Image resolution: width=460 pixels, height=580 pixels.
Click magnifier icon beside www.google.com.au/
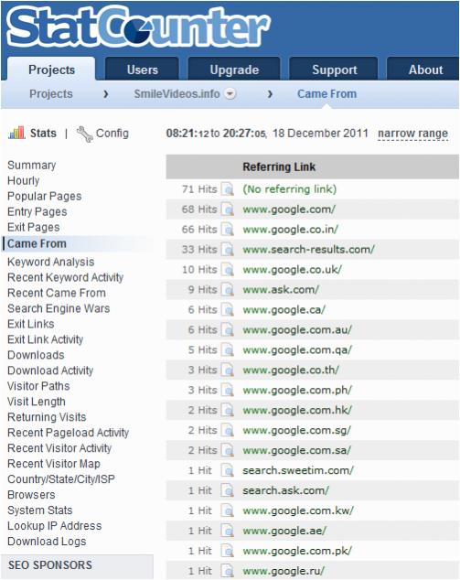(x=228, y=329)
